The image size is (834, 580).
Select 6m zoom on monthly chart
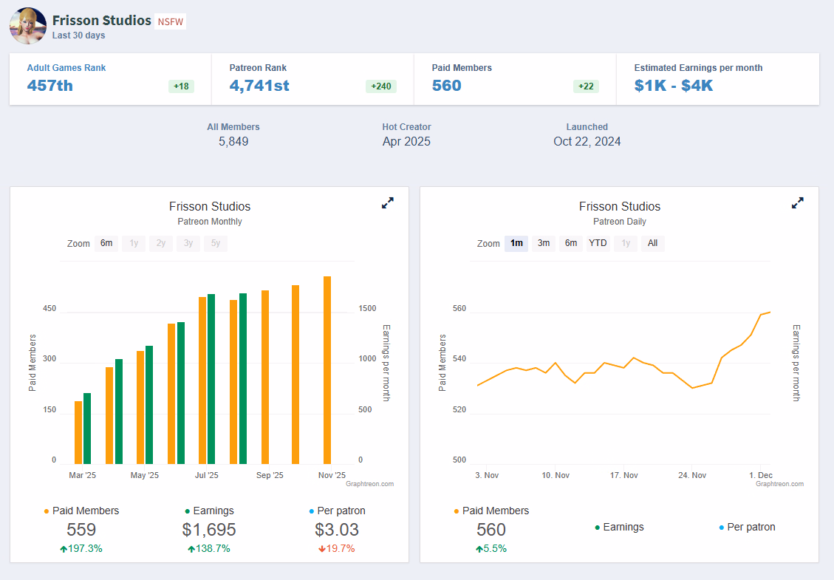[x=106, y=243]
